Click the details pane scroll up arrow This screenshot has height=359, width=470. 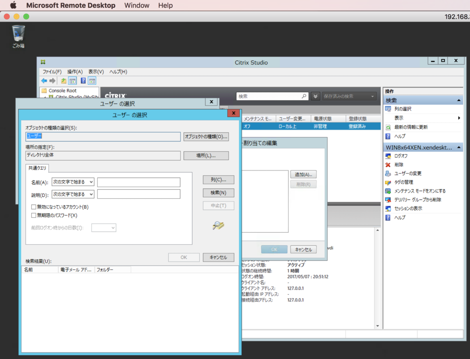point(378,230)
